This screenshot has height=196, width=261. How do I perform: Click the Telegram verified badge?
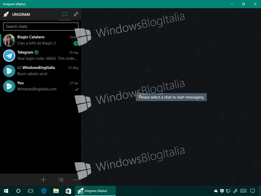click(36, 52)
